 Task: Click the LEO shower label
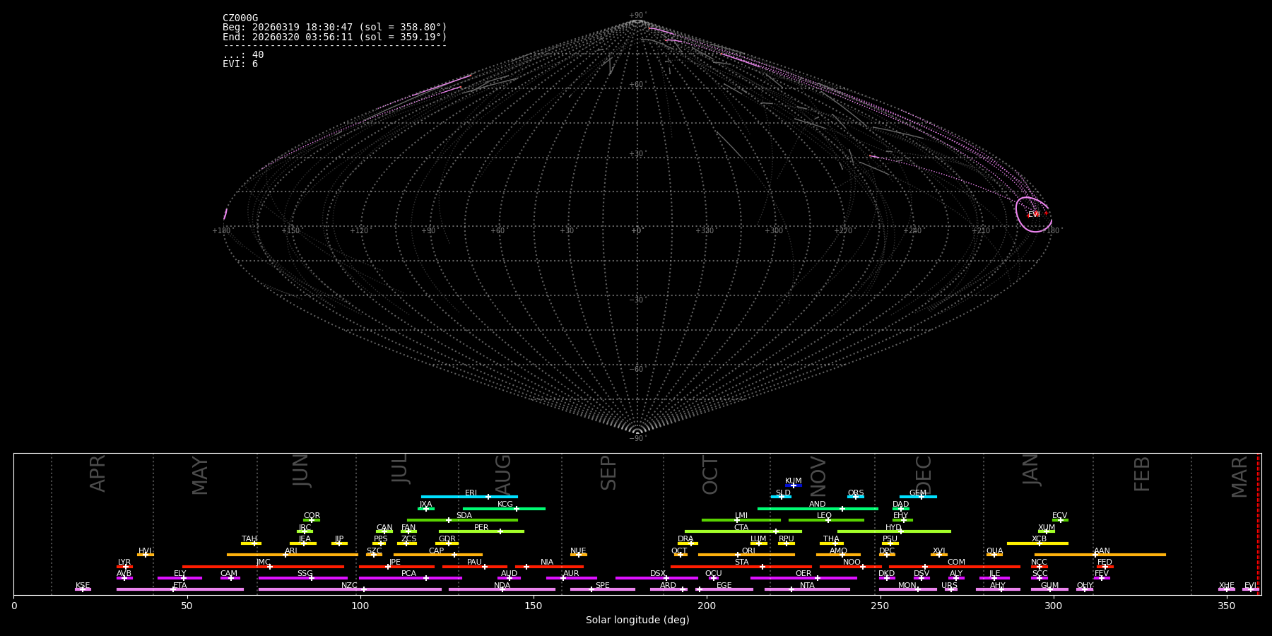(825, 516)
